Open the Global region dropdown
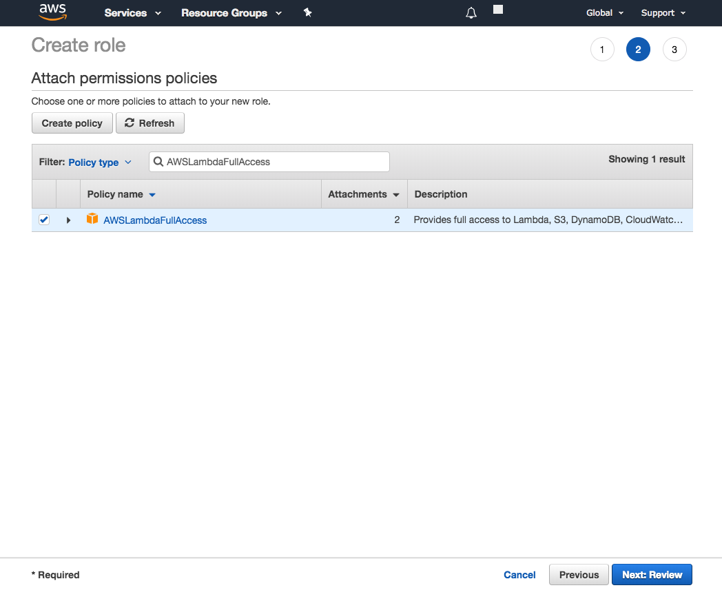Viewport: 722px width, 590px height. click(x=604, y=13)
